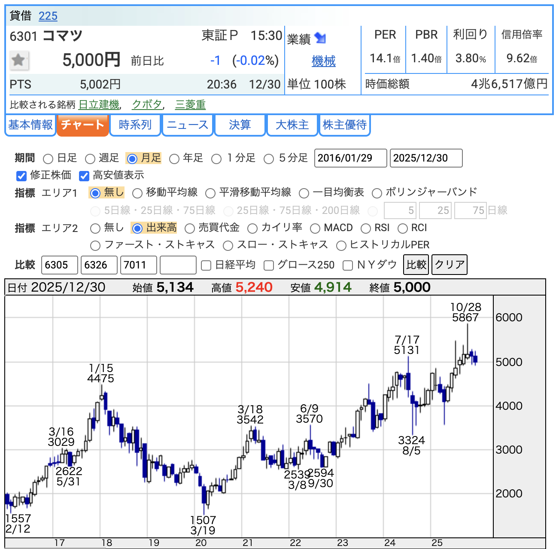The width and height of the screenshot is (559, 549).
Task: Click the 日立建機 comparison stock link
Action: (99, 104)
